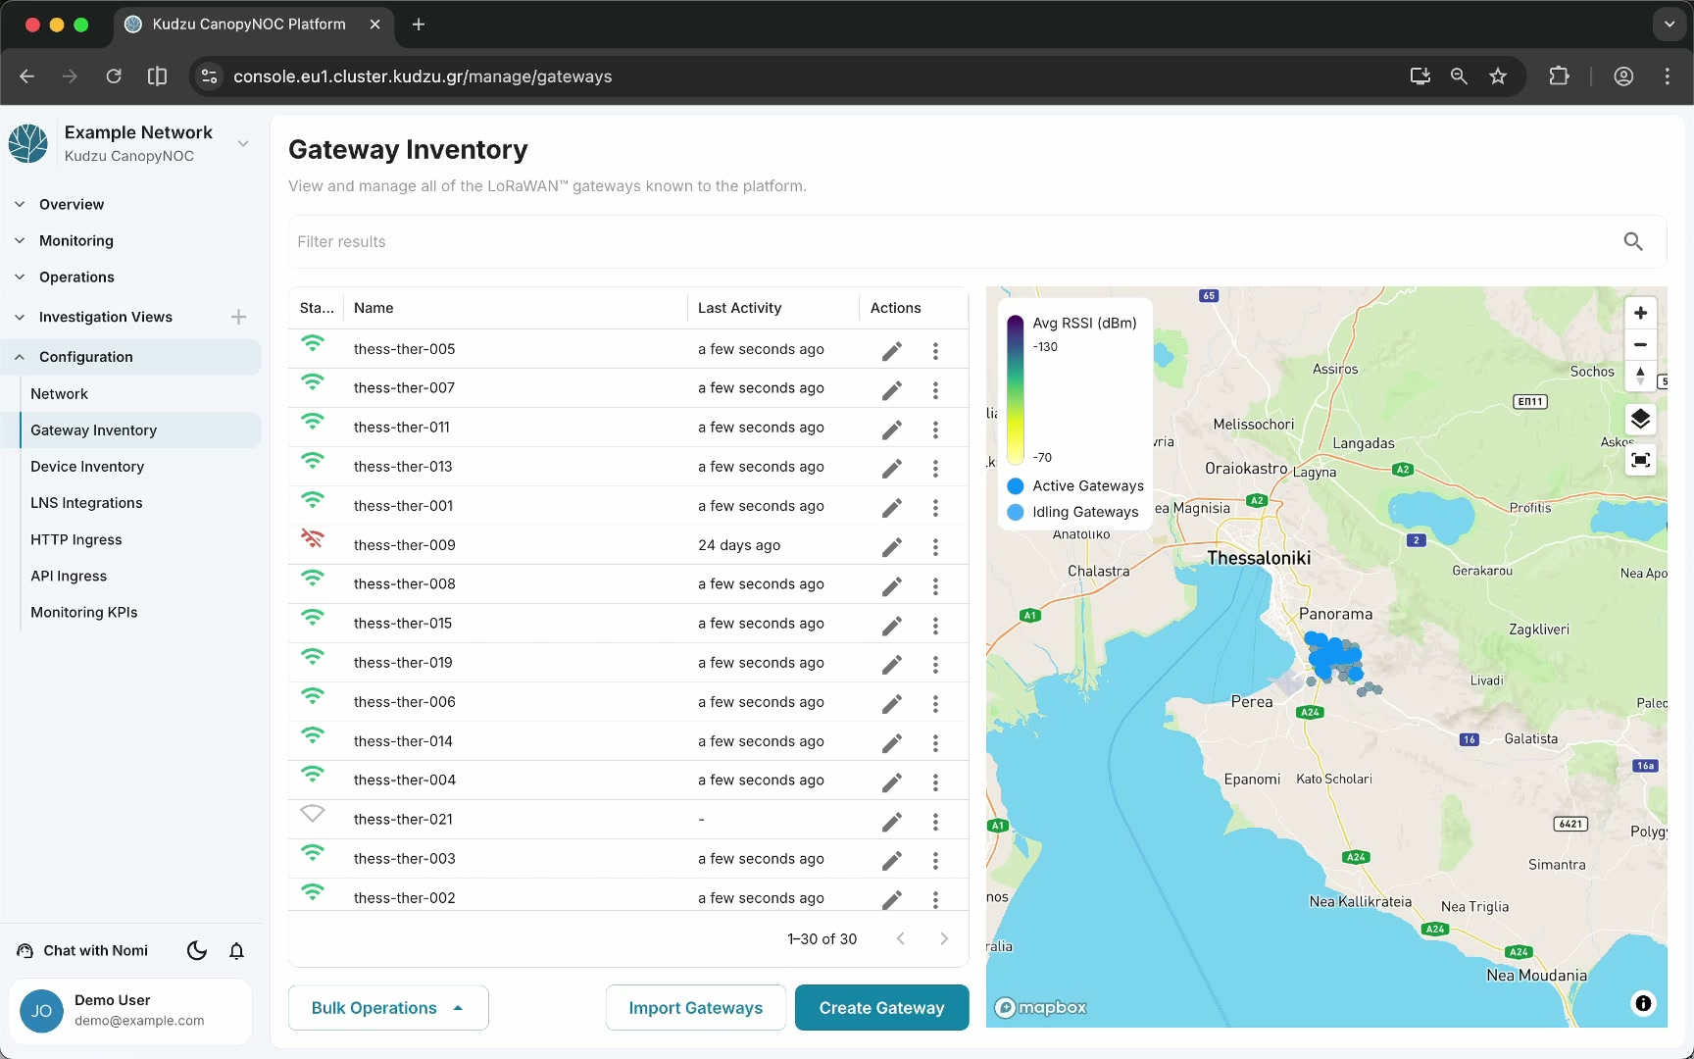Open more actions for thess-ther-001
Viewport: 1694px width, 1059px height.
(x=935, y=508)
